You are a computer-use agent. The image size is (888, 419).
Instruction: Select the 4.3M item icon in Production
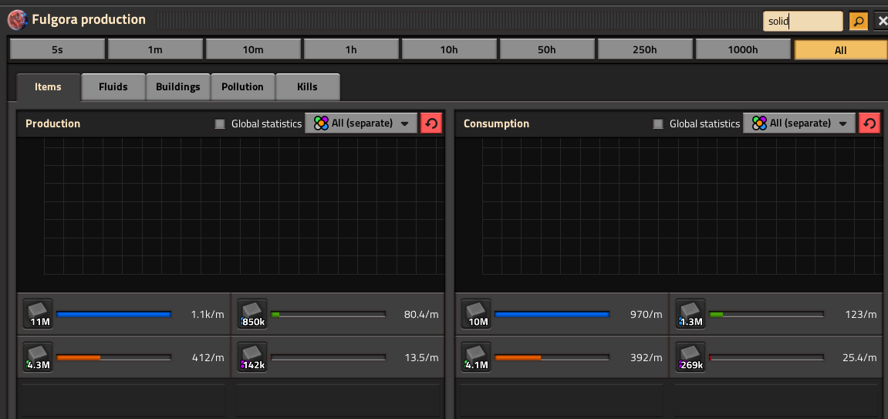(x=39, y=357)
